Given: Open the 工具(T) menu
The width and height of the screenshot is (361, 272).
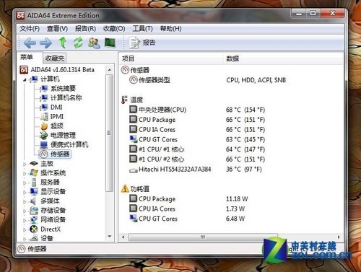Looking at the screenshot, I should pyautogui.click(x=142, y=29).
